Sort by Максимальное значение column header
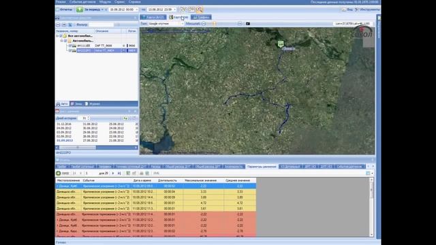 (x=201, y=180)
